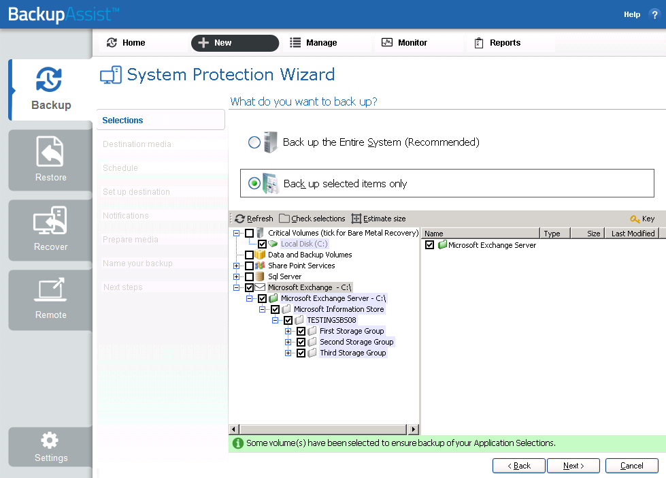Click tree scrollbar left arrow
Image resolution: width=666 pixels, height=478 pixels.
pyautogui.click(x=233, y=429)
